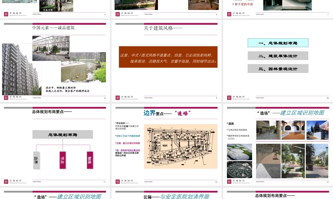333x199 pixels.
Task: Click the red word "造场" on slide 12
Action: (x=183, y=113)
